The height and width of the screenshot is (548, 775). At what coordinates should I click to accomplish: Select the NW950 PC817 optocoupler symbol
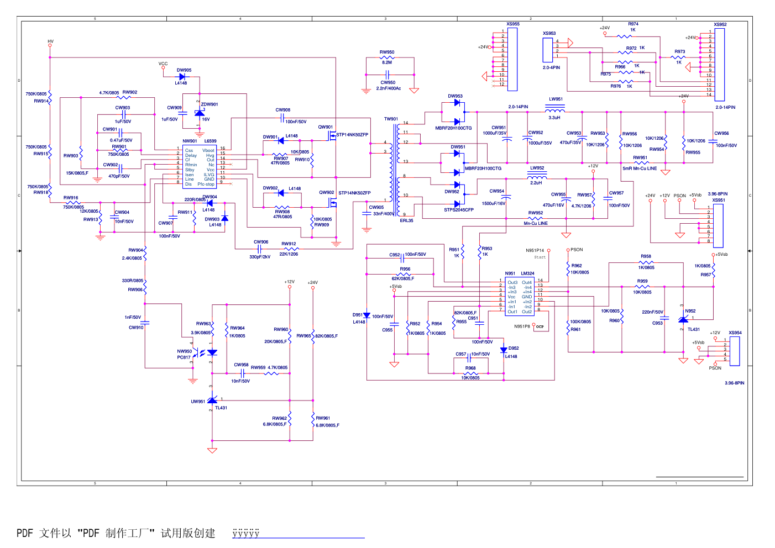tap(206, 354)
